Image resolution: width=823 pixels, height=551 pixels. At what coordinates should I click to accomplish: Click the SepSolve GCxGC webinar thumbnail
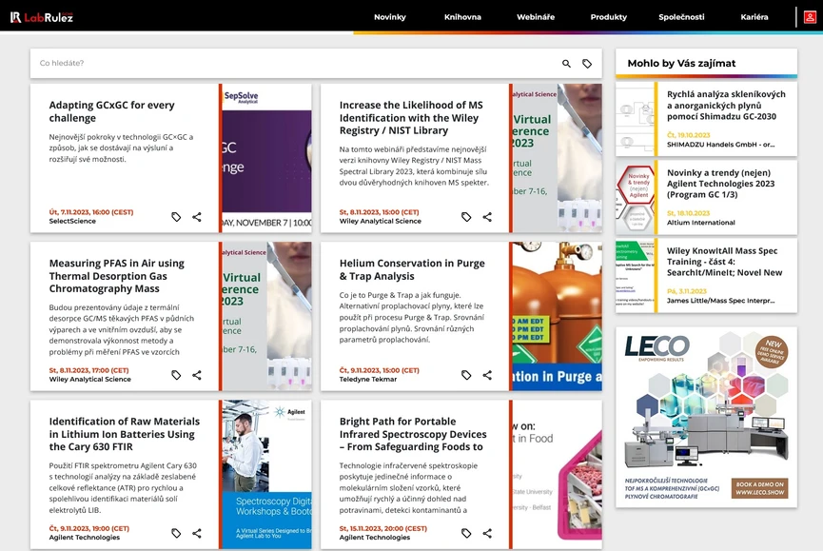tap(266, 158)
